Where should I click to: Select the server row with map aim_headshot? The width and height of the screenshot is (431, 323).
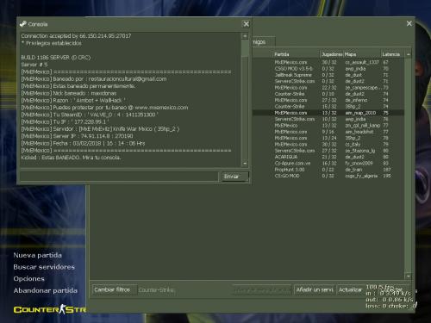pos(328,132)
